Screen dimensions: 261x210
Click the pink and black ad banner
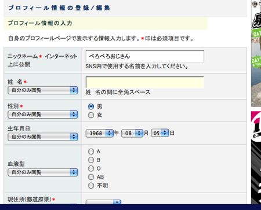256,157
